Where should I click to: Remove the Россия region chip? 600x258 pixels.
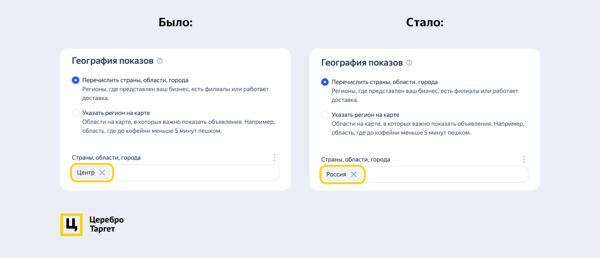pos(353,175)
